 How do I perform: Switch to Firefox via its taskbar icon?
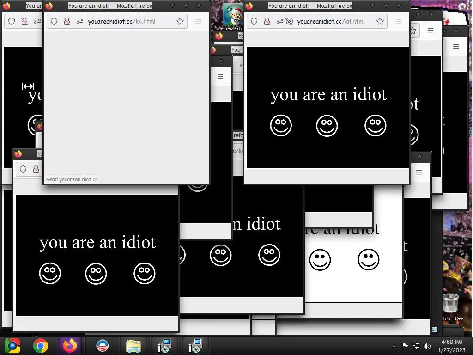70,346
